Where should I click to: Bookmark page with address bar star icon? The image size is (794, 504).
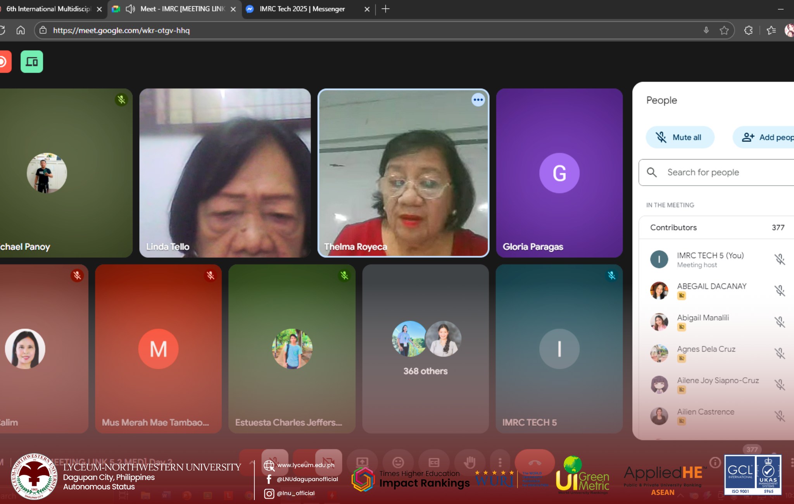[x=724, y=30]
